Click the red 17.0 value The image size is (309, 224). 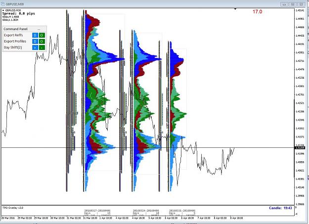[258, 12]
